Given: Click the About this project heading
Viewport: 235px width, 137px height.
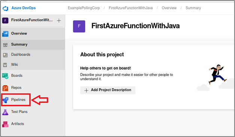Looking at the screenshot, I should (102, 55).
